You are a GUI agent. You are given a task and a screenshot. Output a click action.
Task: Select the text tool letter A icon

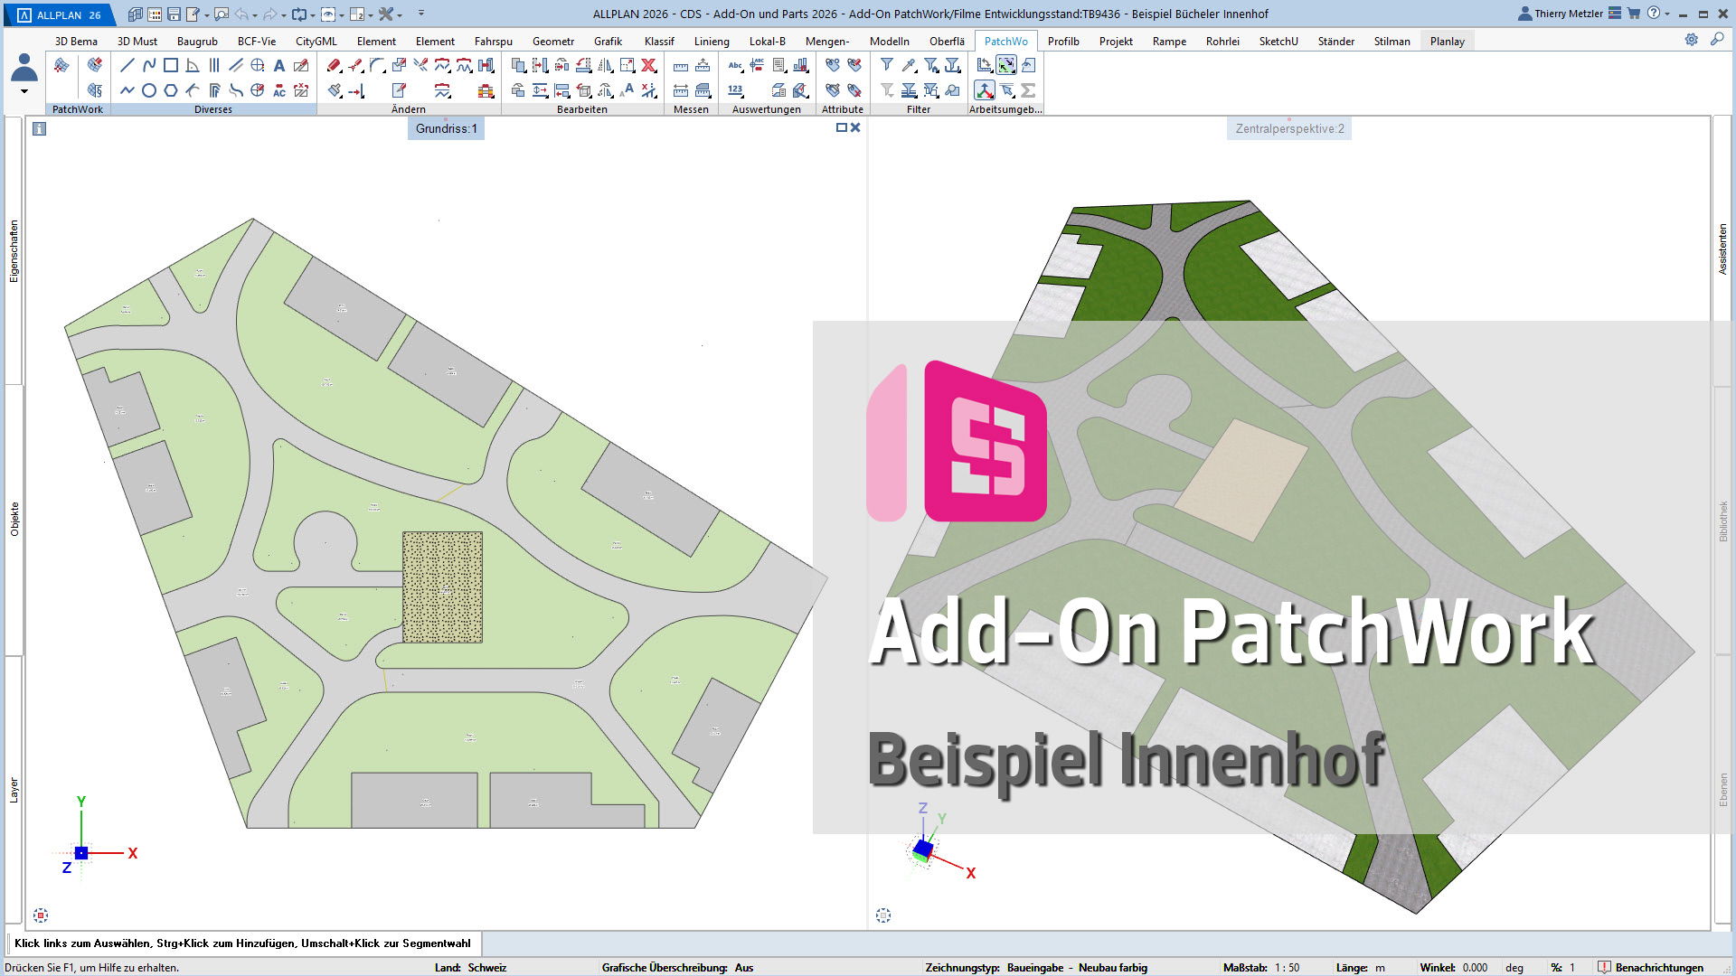pyautogui.click(x=279, y=65)
